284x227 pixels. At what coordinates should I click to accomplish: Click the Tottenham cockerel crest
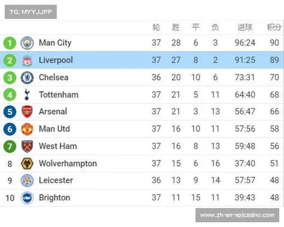click(27, 95)
